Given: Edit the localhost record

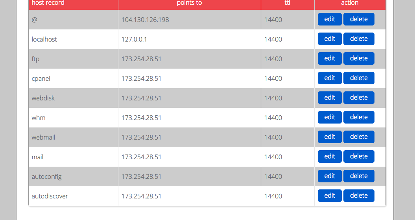Looking at the screenshot, I should [x=330, y=39].
